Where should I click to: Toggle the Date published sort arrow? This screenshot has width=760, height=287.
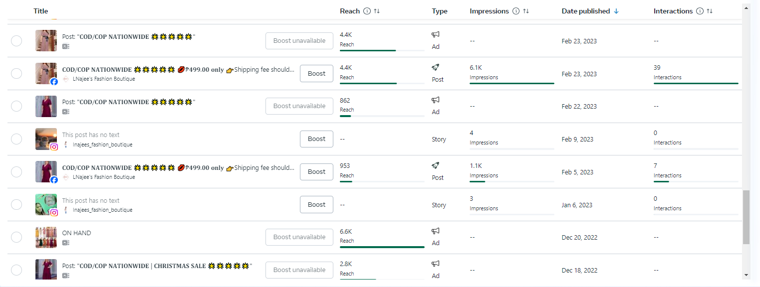617,11
